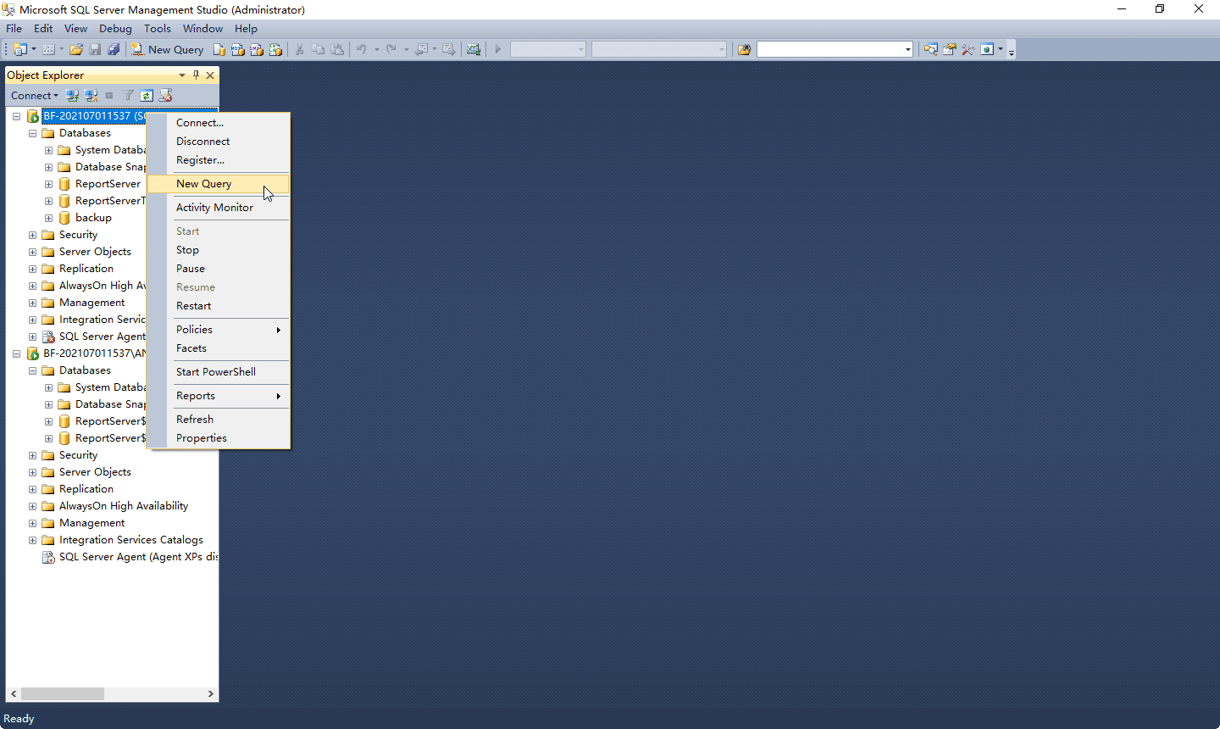Click the Save floppy disk icon
This screenshot has width=1220, height=729.
95,49
